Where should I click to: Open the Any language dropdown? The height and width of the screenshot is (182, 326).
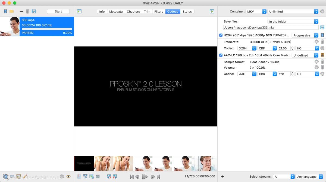point(309,177)
